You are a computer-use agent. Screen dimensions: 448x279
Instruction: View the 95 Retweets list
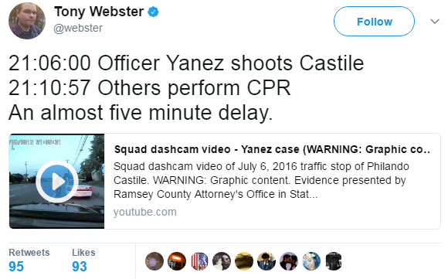point(29,260)
